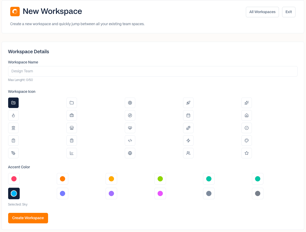The image size is (306, 232).
Task: Select the briefcase workspace icon
Action: click(72, 115)
